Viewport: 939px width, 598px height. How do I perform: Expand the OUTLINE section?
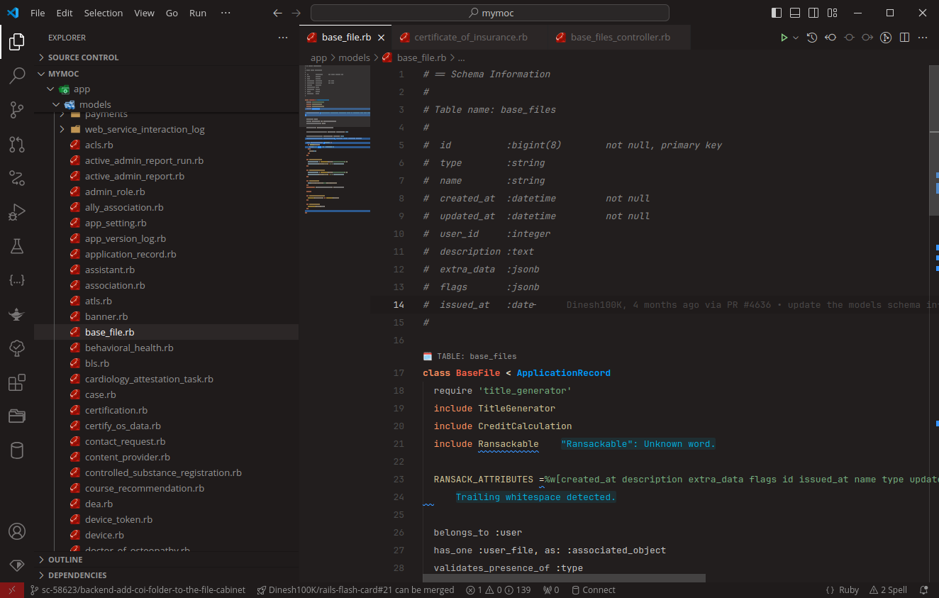[x=166, y=560]
